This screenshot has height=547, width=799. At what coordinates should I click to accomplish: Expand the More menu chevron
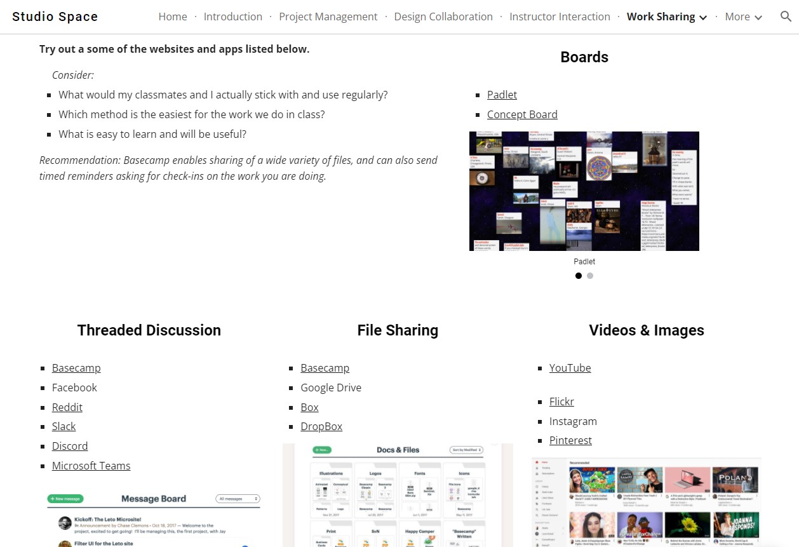point(758,18)
